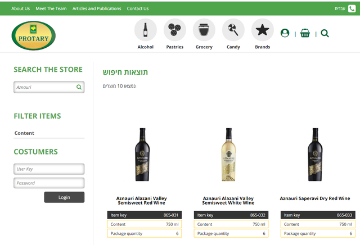Open the Saperavi Dry Red Wine bottle image
The image size is (360, 245).
(x=315, y=155)
